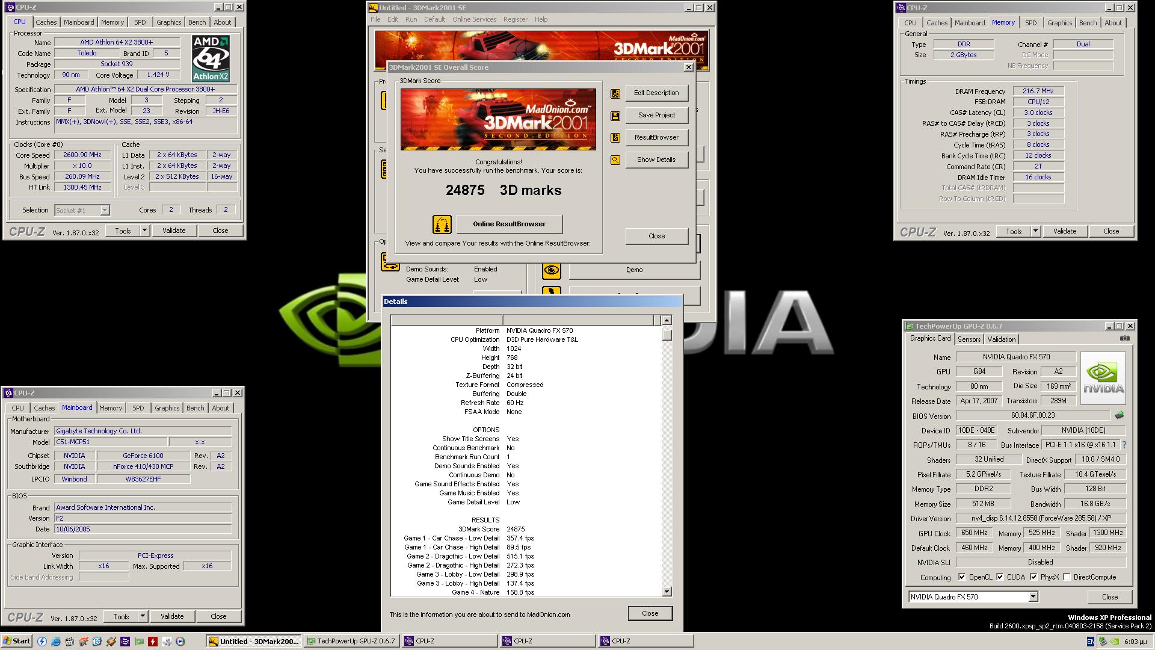
Task: Click the Safely Remove Hardware tray icon
Action: tap(1103, 642)
